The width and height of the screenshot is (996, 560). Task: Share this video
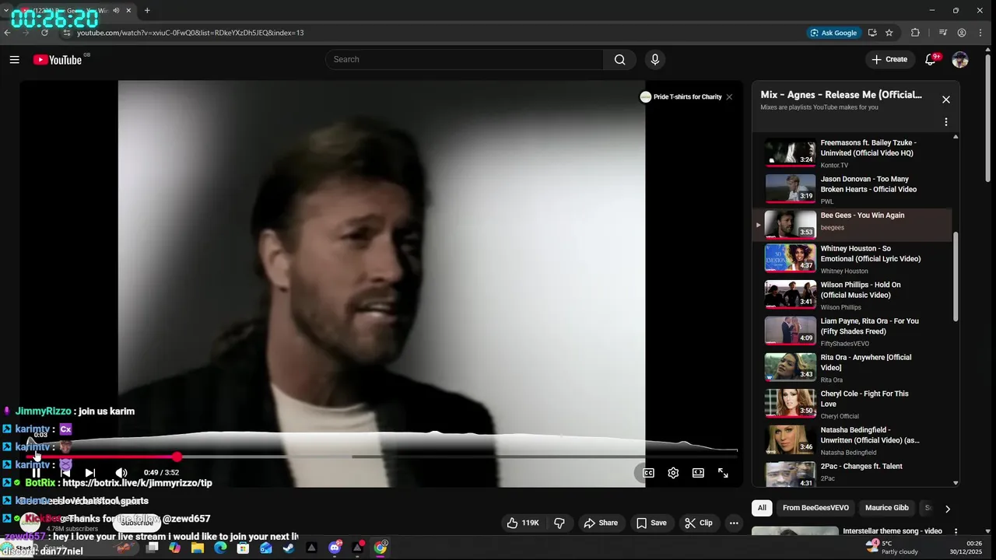click(601, 523)
